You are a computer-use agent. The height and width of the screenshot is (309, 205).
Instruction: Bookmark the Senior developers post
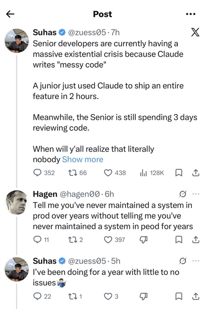click(x=179, y=173)
